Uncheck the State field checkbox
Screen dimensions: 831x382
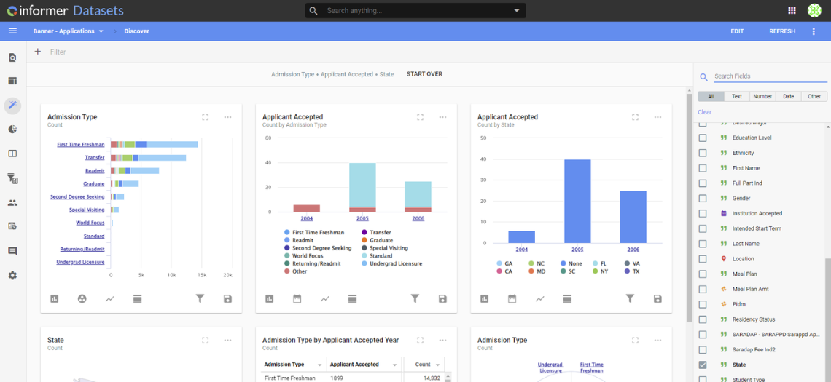703,365
